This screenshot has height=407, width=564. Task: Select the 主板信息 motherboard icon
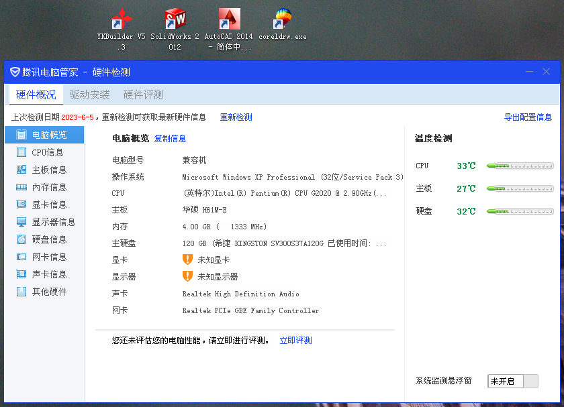[21, 170]
